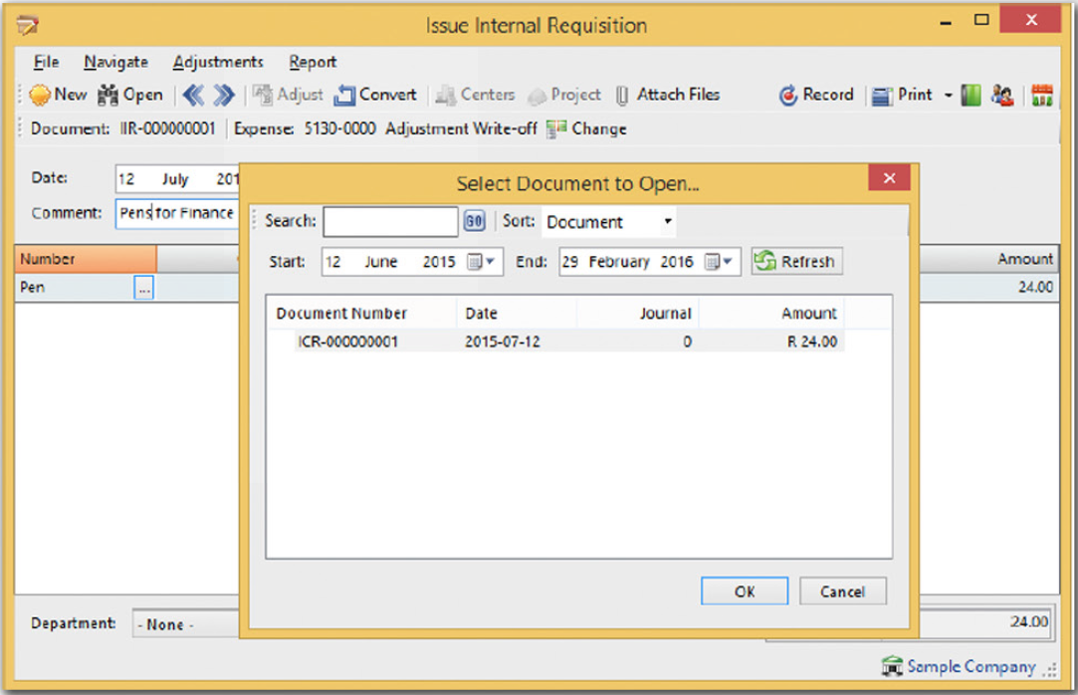Click the Attach Files paperclip icon
This screenshot has height=695, width=1078.
tap(622, 96)
